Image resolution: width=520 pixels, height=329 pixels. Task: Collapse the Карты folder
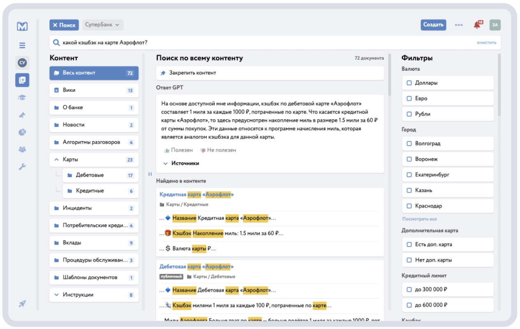56,160
